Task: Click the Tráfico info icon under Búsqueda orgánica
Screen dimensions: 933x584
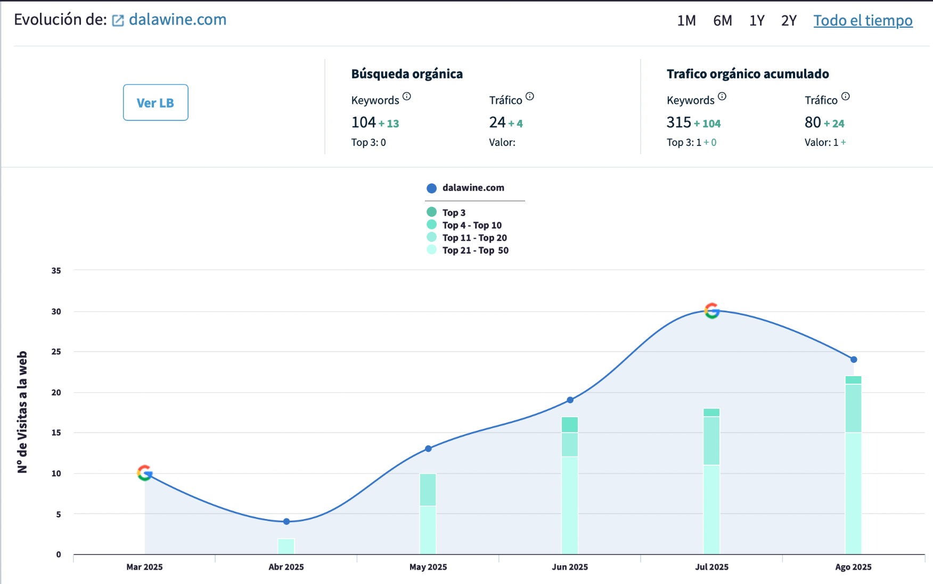Action: pos(530,96)
